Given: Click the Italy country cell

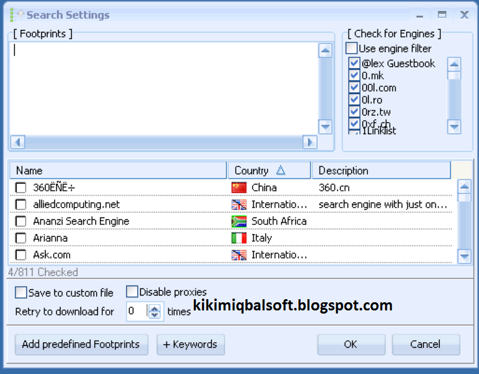Looking at the screenshot, I should point(261,238).
